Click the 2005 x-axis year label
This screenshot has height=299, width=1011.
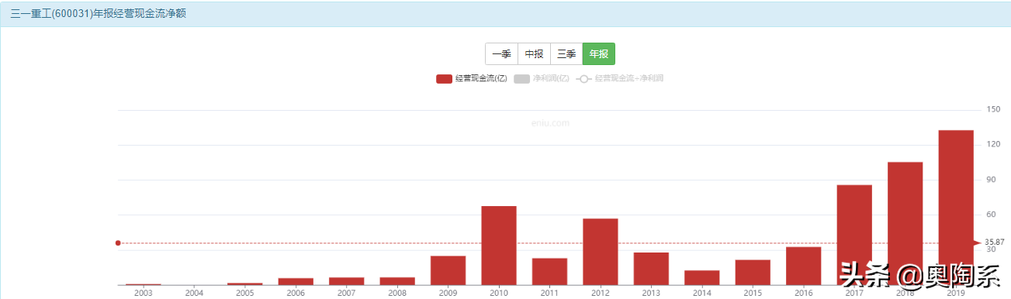[245, 294]
